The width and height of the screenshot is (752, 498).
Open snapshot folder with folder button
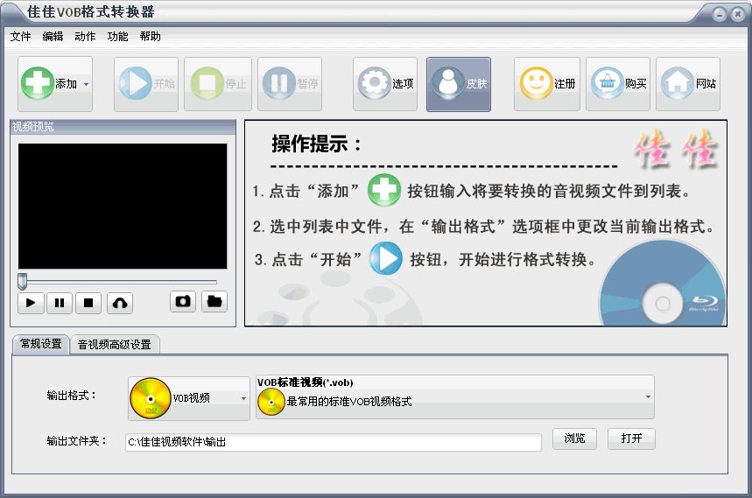(214, 301)
